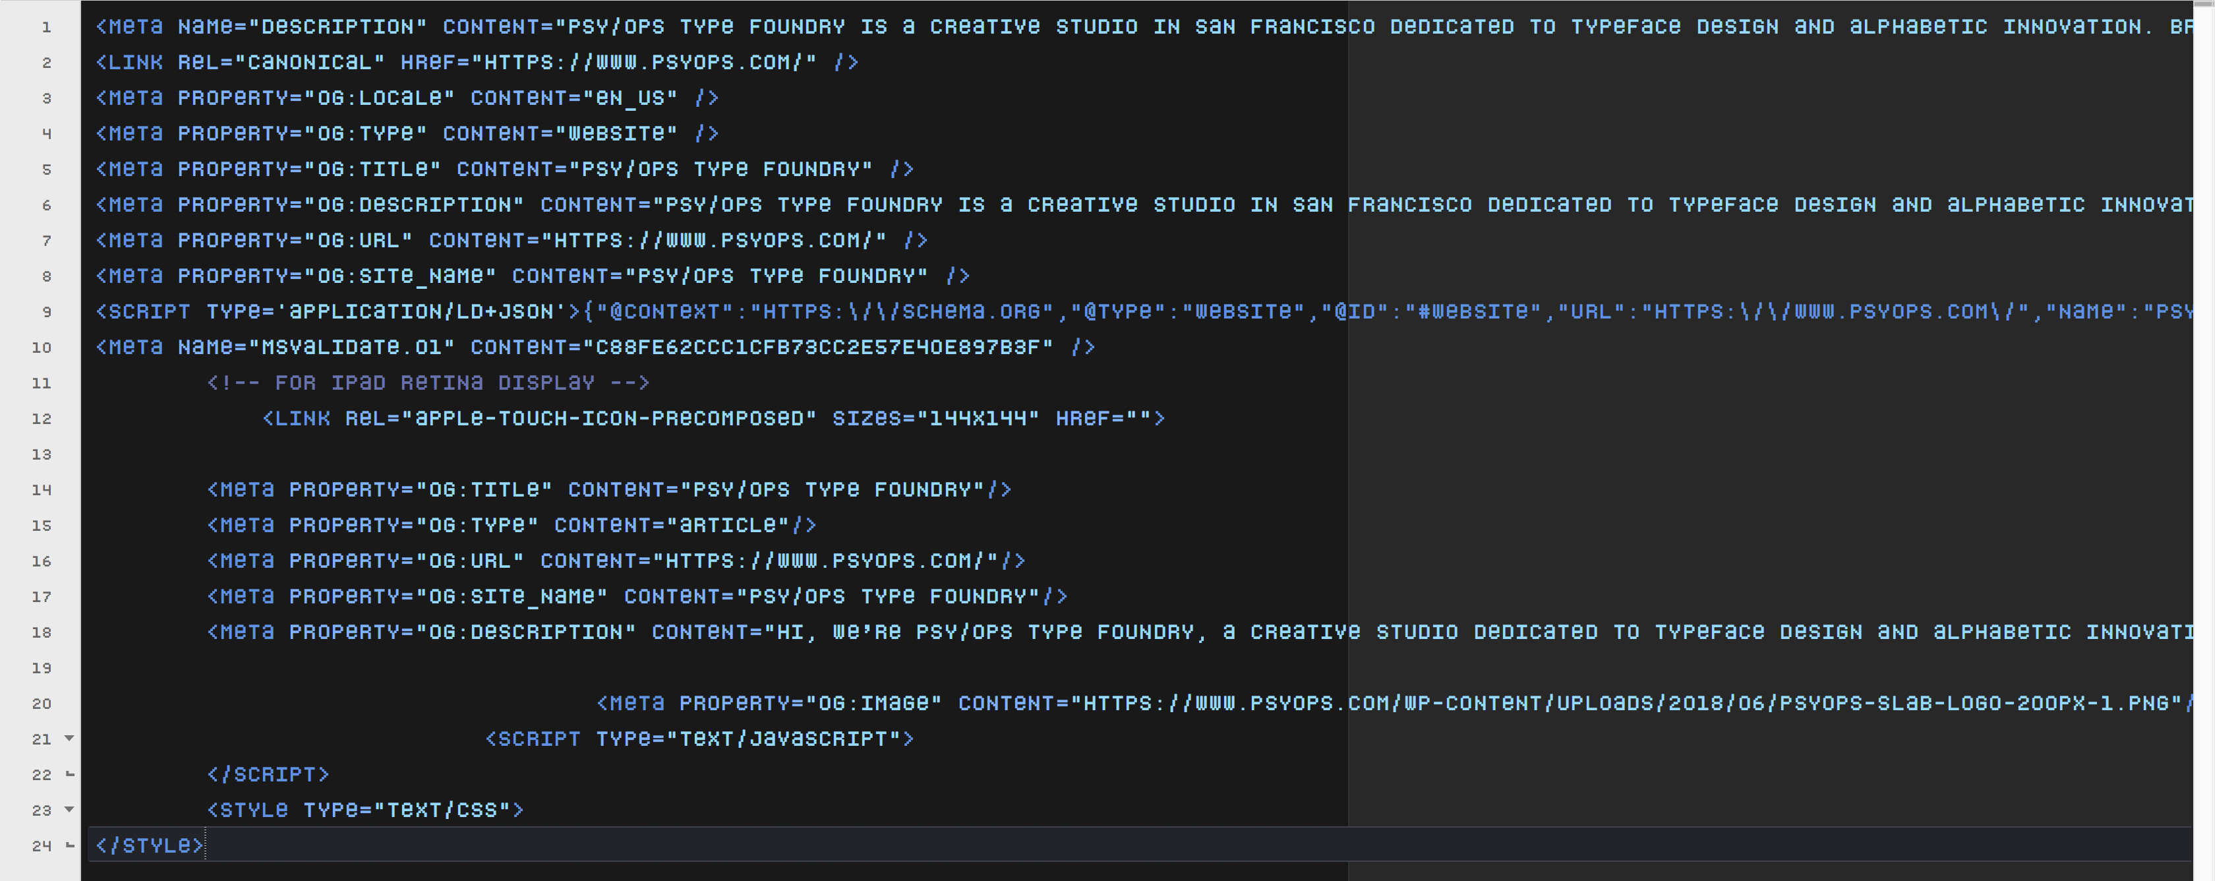This screenshot has height=881, width=2215.
Task: Click the fold end marker at line 24
Action: click(70, 846)
